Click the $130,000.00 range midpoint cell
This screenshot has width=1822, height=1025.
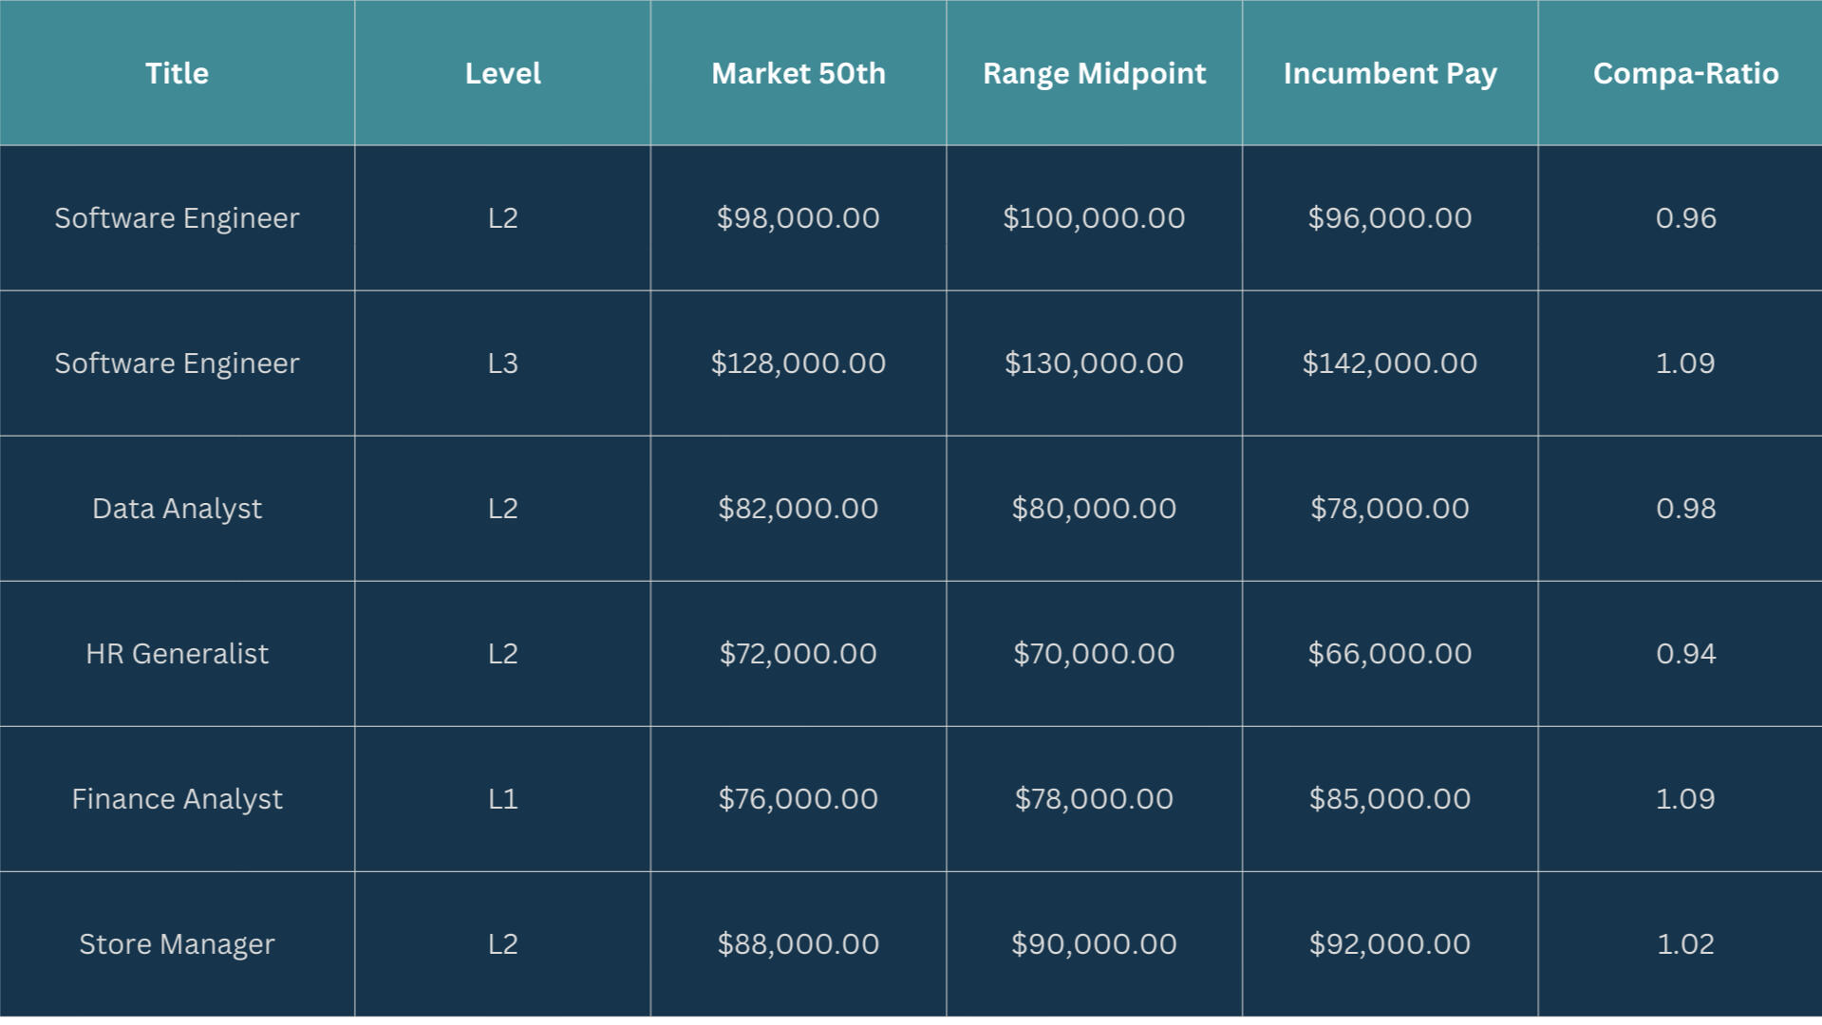(1094, 363)
